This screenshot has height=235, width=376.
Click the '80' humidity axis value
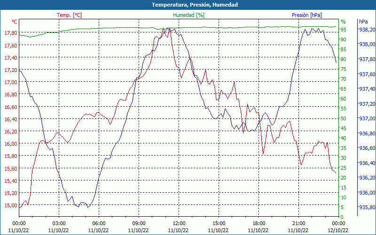(x=344, y=59)
